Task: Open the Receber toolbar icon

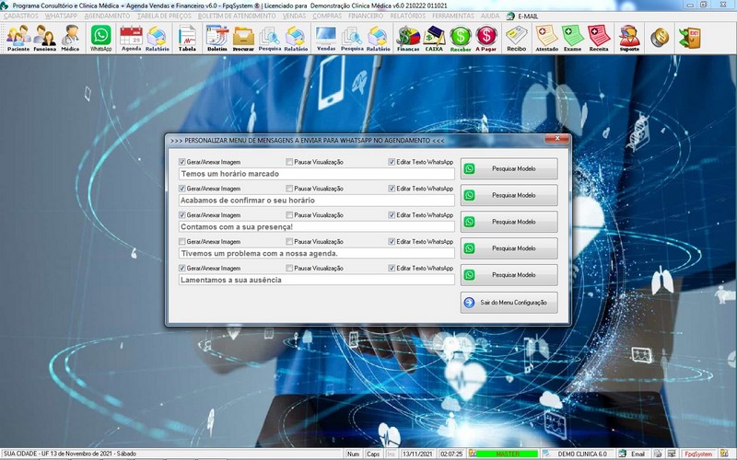Action: 461,37
